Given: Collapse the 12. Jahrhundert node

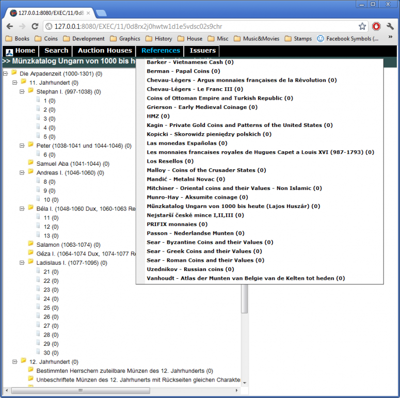Looking at the screenshot, I should coord(15,362).
